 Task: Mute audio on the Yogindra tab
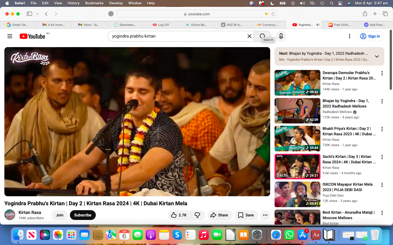pyautogui.click(x=318, y=25)
